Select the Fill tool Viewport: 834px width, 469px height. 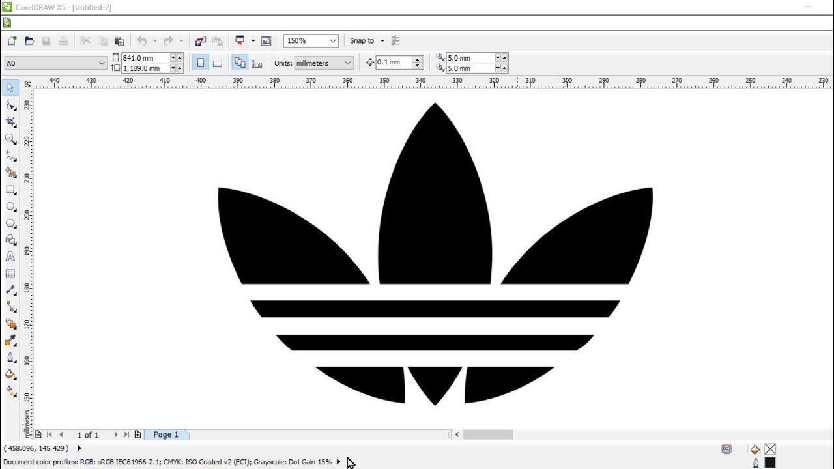tap(10, 375)
